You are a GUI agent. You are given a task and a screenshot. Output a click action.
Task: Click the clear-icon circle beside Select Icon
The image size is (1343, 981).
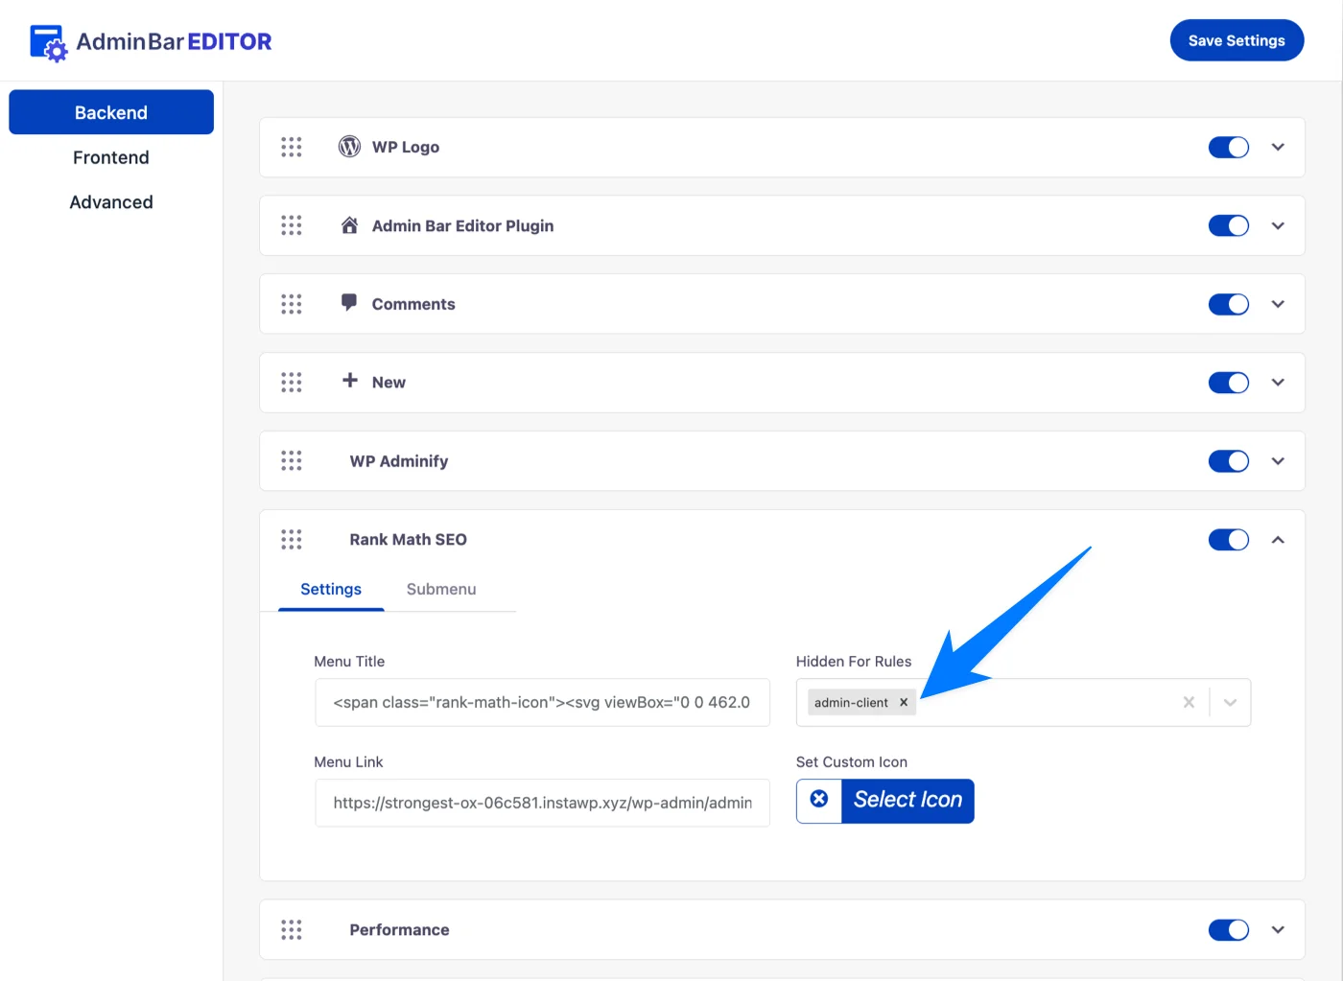(818, 799)
